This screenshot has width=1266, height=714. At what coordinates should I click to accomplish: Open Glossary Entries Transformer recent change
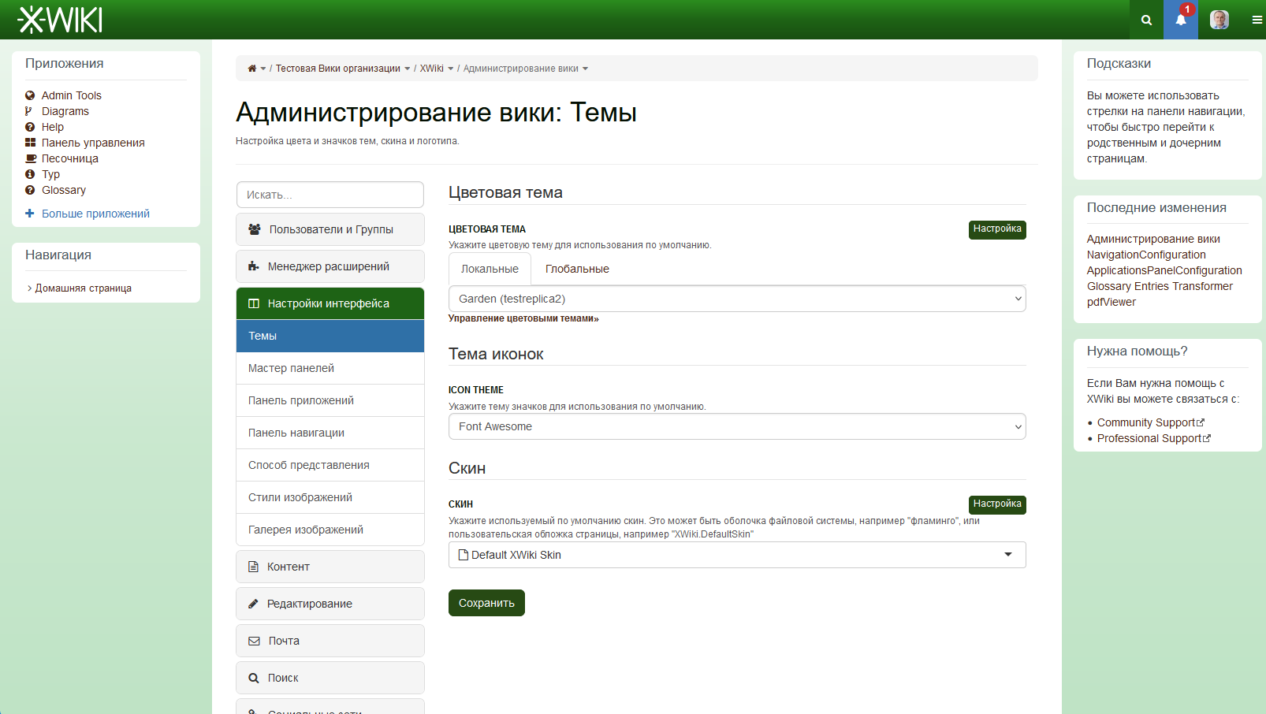click(1160, 286)
